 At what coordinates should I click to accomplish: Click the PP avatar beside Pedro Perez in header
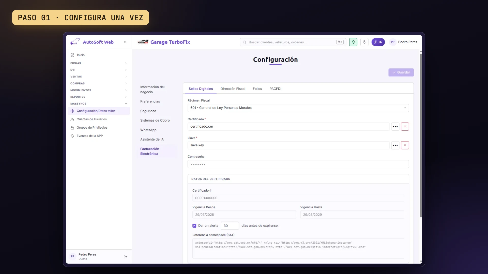[393, 42]
